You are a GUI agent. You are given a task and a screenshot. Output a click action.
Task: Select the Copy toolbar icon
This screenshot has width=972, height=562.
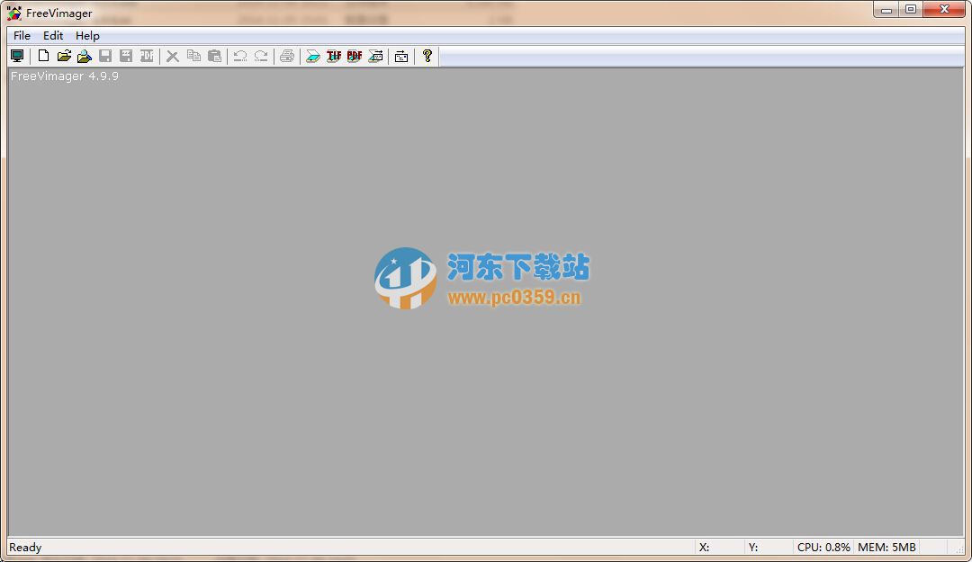[193, 56]
